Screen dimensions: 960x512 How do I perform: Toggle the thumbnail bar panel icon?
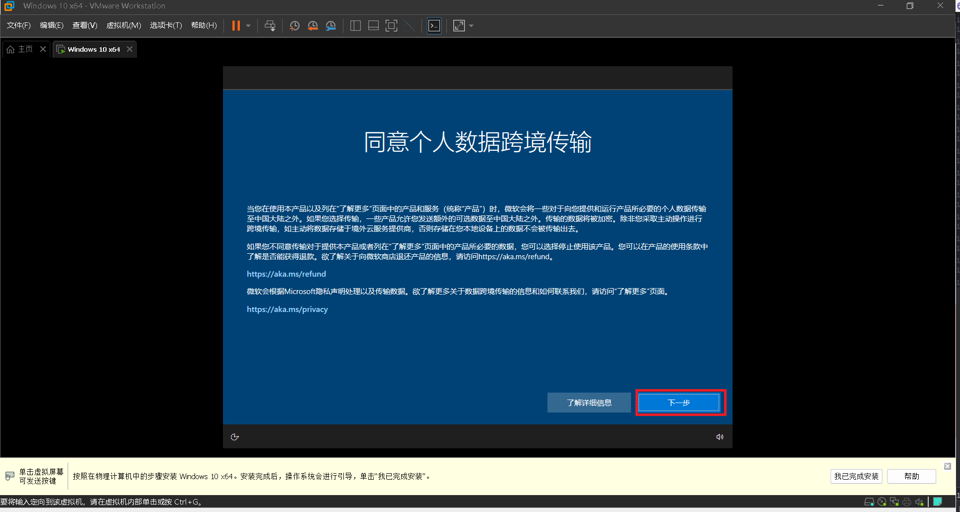(373, 26)
